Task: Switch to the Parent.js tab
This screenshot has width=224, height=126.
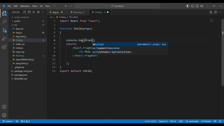Action: (78, 12)
